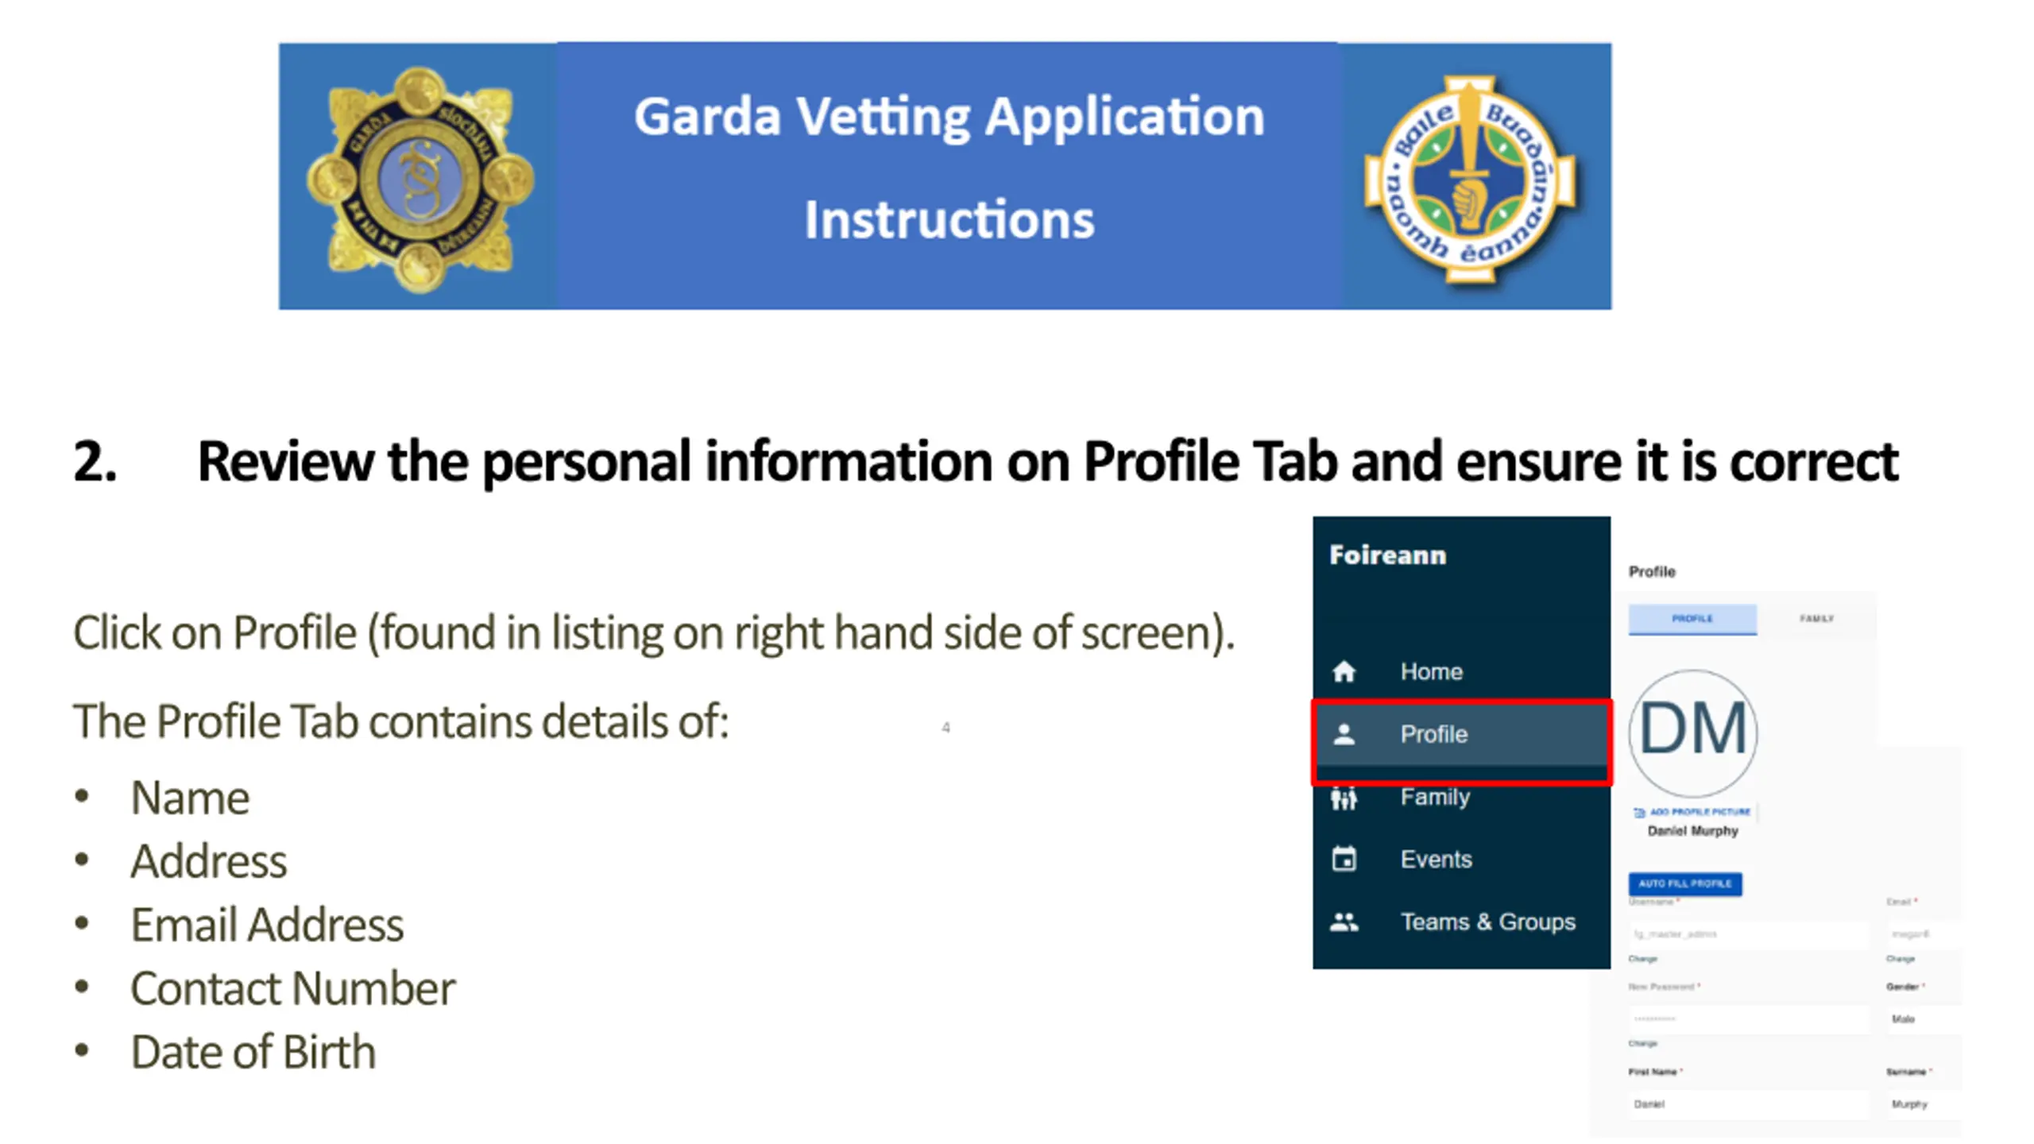Viewport: 2034px width, 1144px height.
Task: Click the Teams & Groups icon
Action: click(1344, 922)
